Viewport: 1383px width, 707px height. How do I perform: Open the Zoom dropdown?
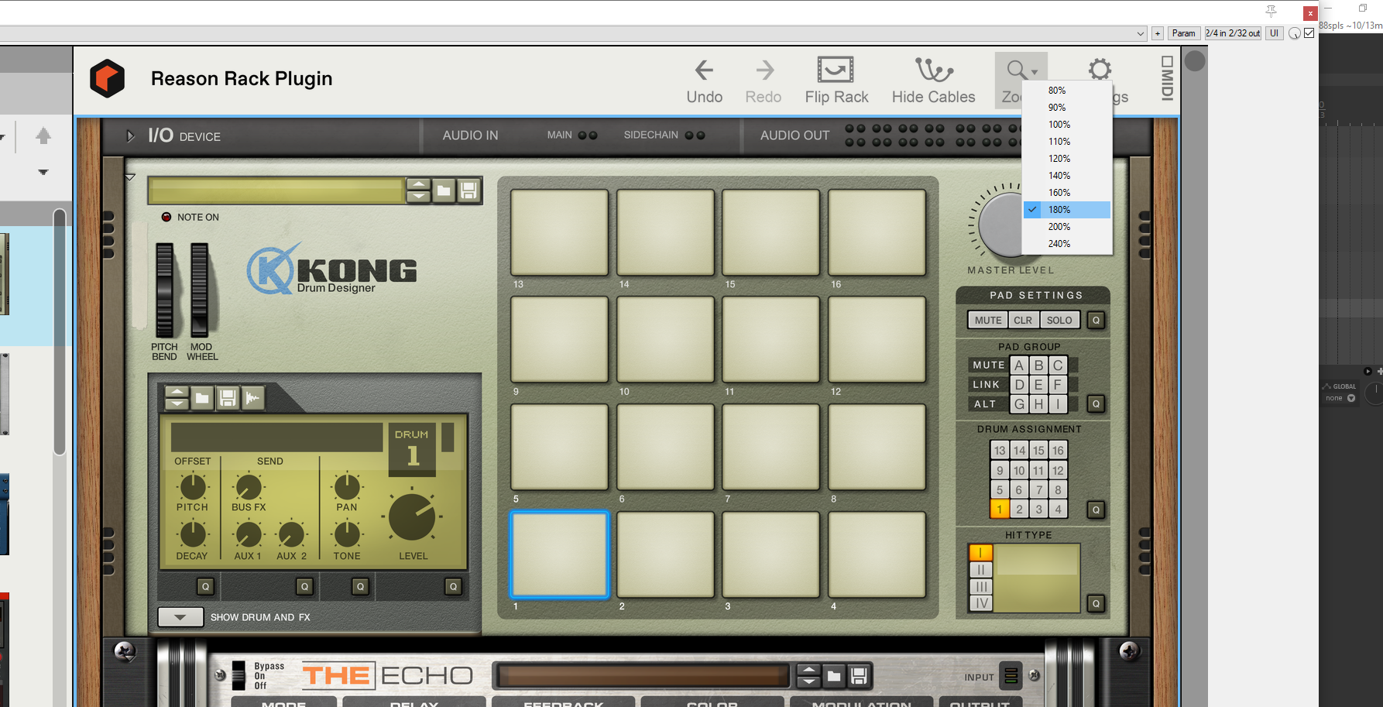(1021, 79)
